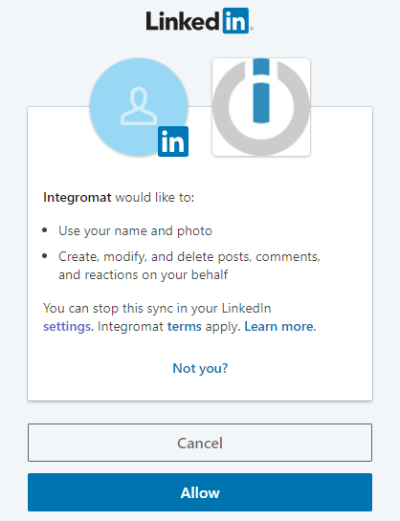Click the small LinkedIn badge on the avatar
This screenshot has height=521, width=400.
[x=173, y=141]
